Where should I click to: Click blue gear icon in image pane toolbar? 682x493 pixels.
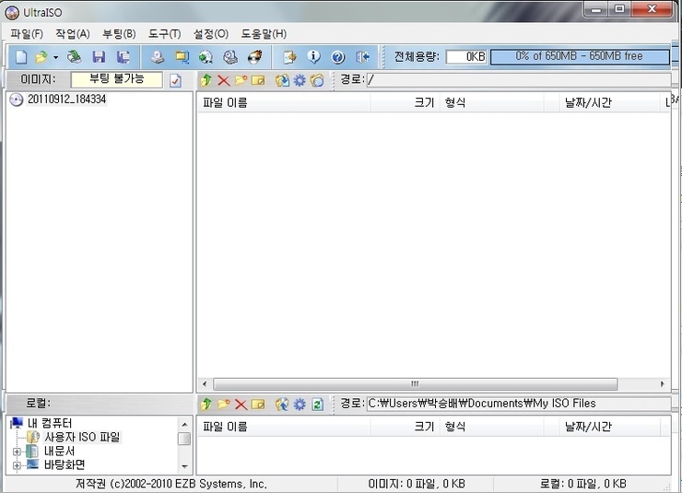pyautogui.click(x=300, y=80)
